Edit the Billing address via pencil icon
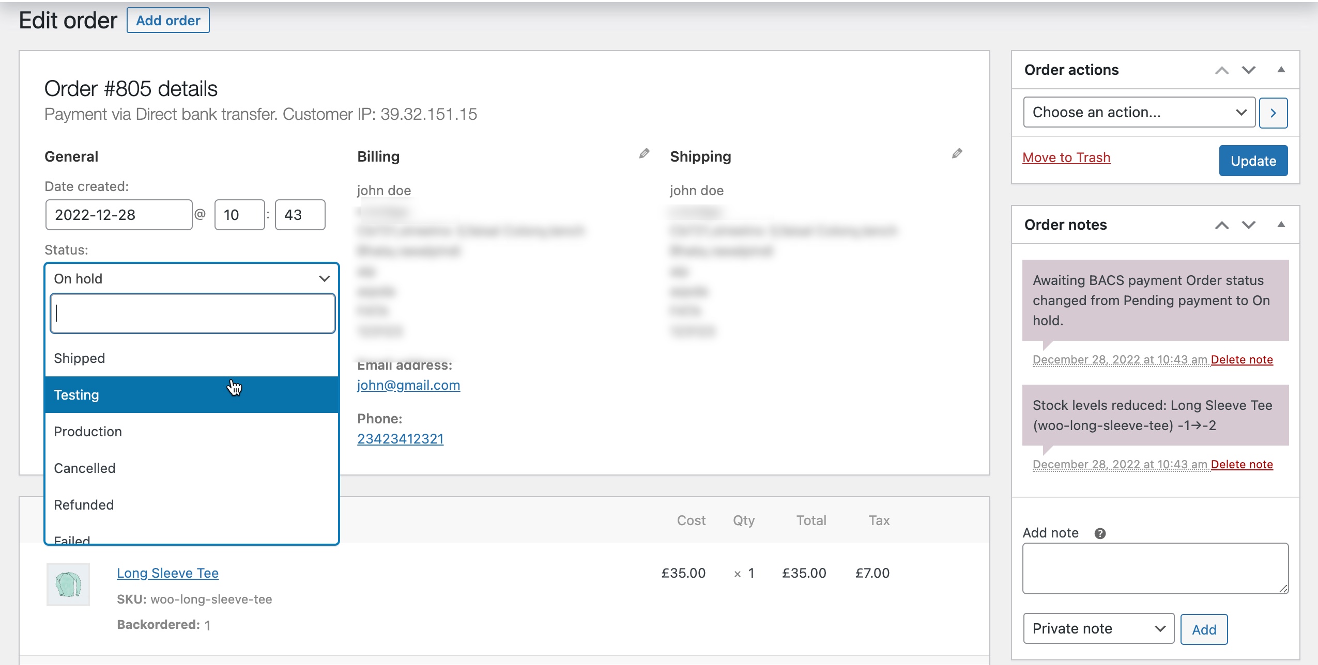The height and width of the screenshot is (665, 1318). [642, 153]
